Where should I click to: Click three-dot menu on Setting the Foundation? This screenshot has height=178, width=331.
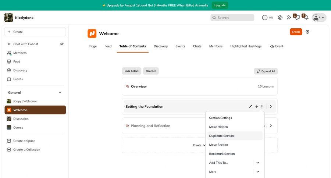click(x=262, y=107)
